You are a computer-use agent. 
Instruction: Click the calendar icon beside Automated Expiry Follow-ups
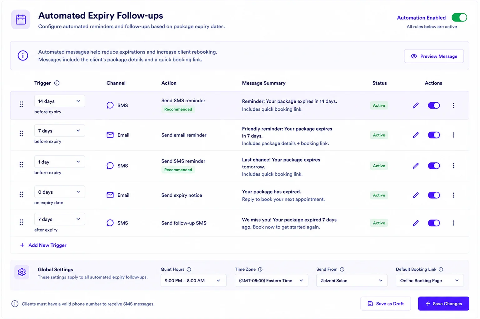click(21, 19)
